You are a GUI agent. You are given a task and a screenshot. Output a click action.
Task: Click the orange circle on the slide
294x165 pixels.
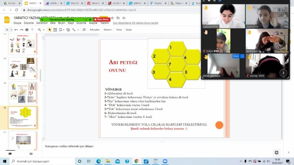(219, 125)
